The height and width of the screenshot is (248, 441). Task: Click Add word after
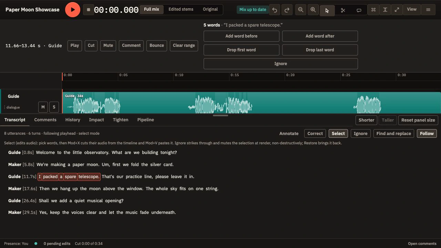point(320,36)
